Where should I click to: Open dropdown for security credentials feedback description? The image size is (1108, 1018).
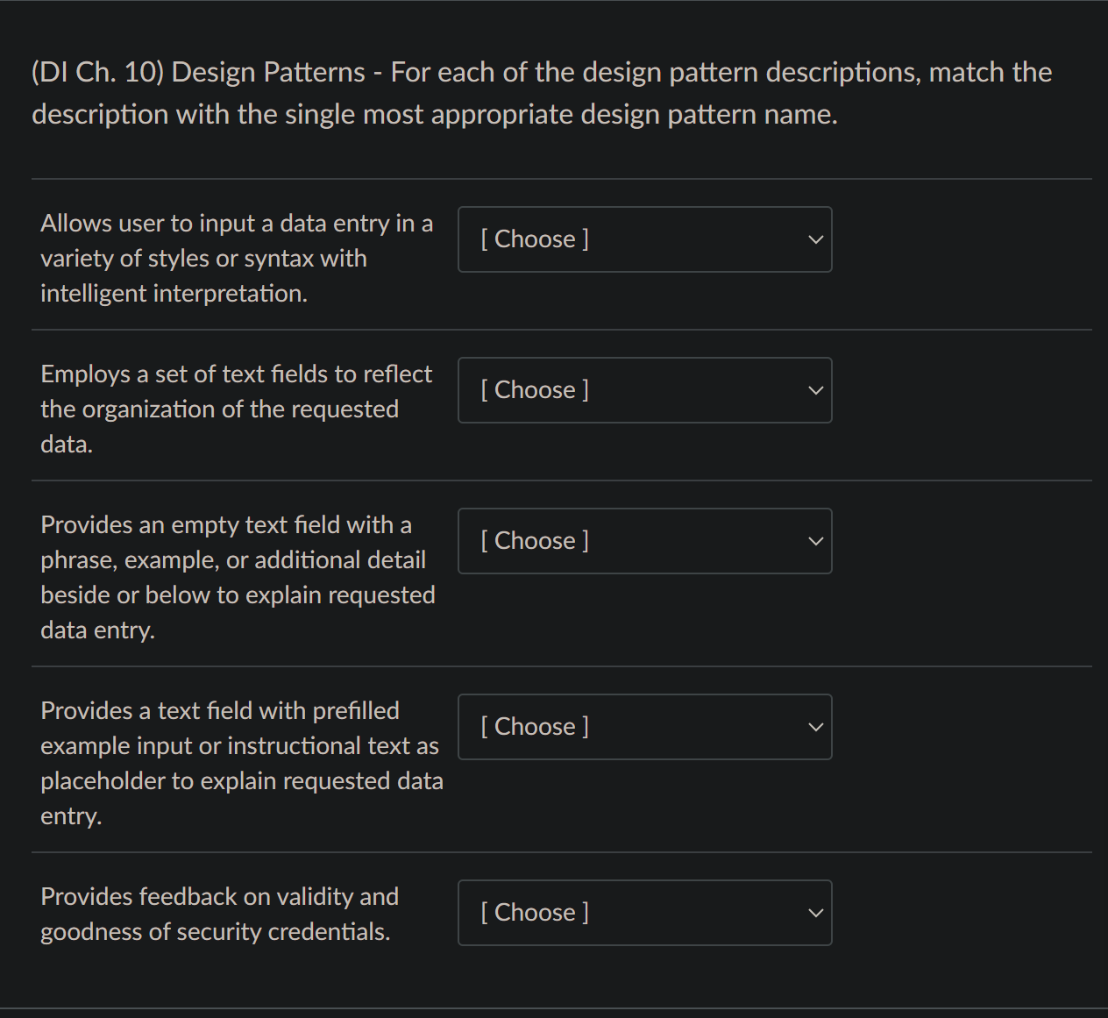(644, 913)
